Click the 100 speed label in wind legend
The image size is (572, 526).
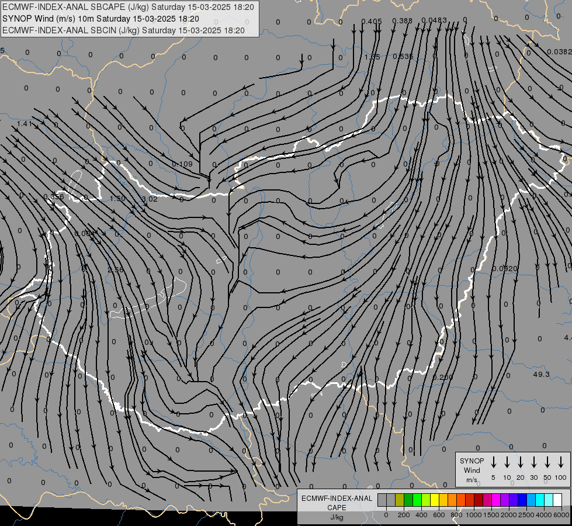pyautogui.click(x=561, y=477)
